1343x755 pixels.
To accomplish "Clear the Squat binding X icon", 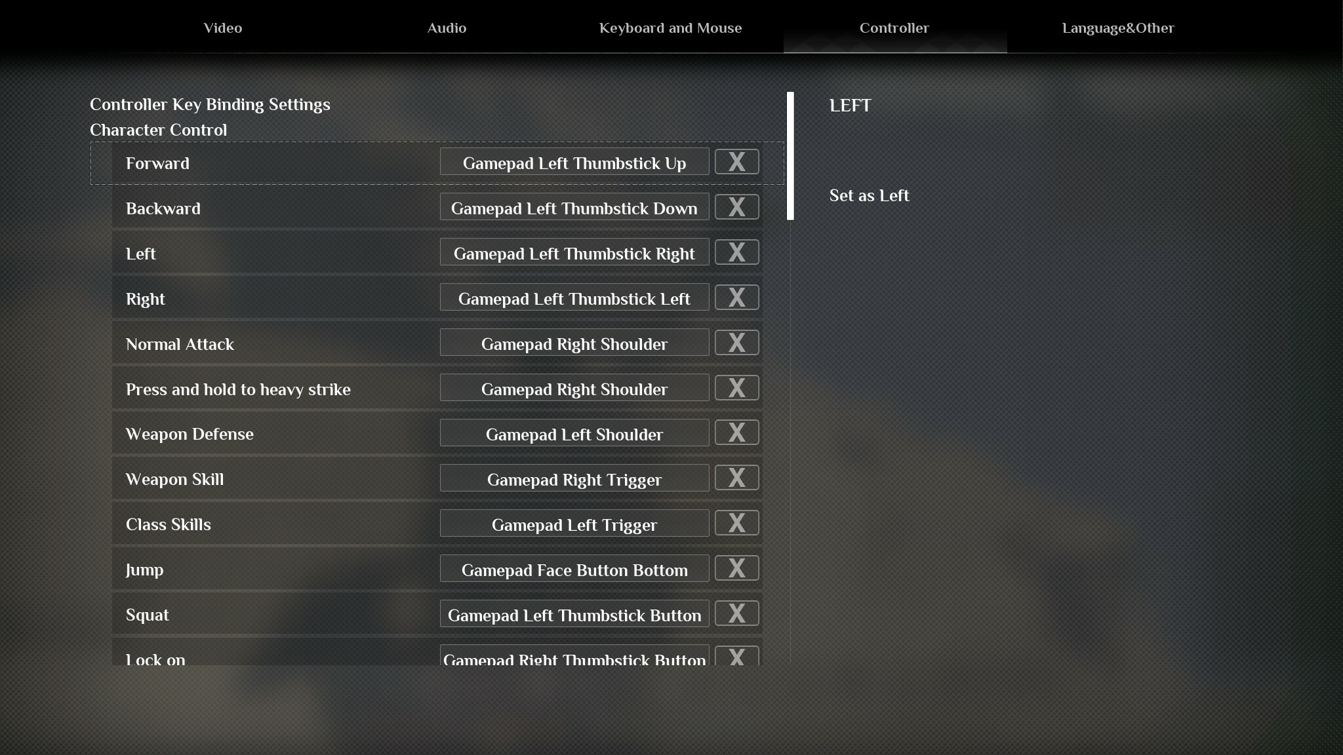I will [x=736, y=613].
